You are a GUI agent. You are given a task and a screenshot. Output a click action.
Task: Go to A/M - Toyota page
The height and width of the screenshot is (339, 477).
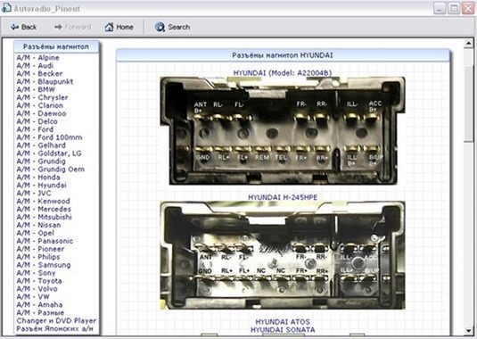39,281
